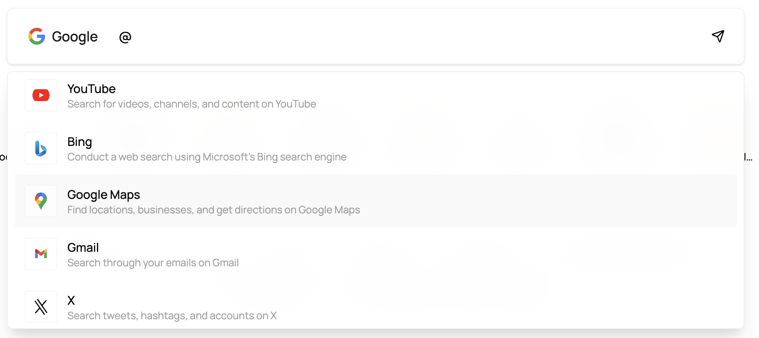This screenshot has height=338, width=759.
Task: Select the YouTube menu entry title
Action: tap(91, 89)
